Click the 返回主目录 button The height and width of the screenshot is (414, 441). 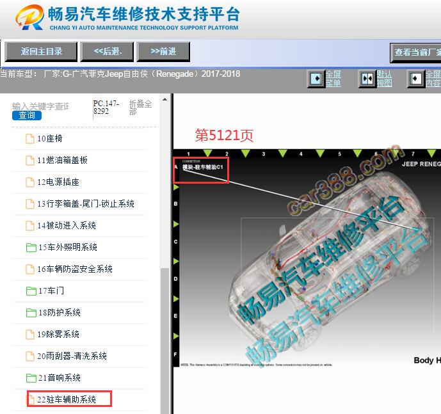(41, 52)
